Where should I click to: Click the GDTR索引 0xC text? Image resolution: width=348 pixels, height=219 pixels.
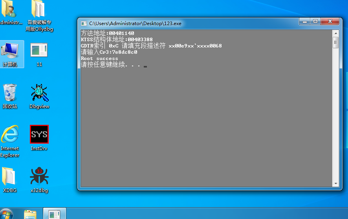[x=100, y=46]
